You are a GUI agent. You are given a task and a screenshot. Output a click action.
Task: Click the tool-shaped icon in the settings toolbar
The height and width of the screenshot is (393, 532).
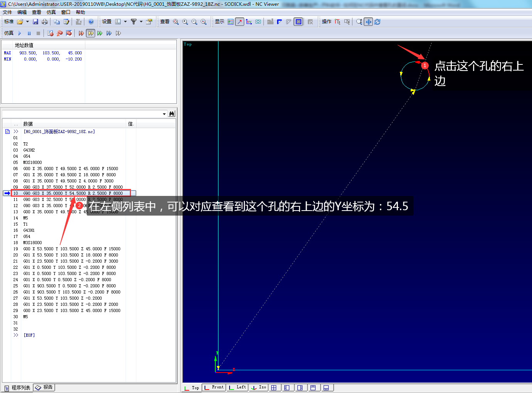coord(134,22)
